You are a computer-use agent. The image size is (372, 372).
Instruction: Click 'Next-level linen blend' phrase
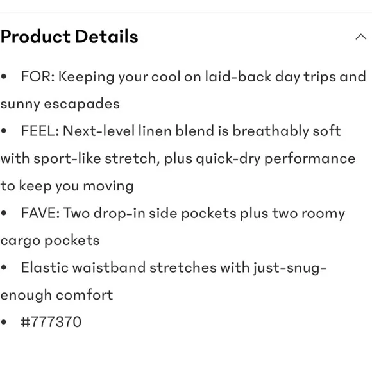pyautogui.click(x=139, y=131)
